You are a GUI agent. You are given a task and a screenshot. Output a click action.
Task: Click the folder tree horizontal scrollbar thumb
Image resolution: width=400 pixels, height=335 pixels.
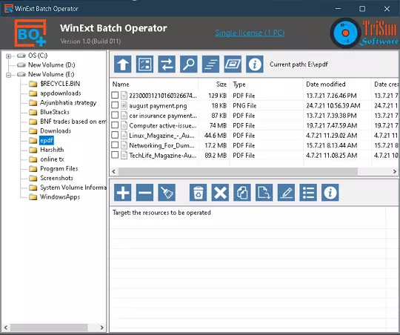click(49, 328)
